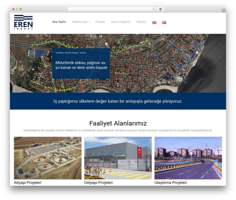The width and height of the screenshot is (236, 200).
Task: Click the Faaliyet Alanlarımız heading
Action: coord(118,123)
